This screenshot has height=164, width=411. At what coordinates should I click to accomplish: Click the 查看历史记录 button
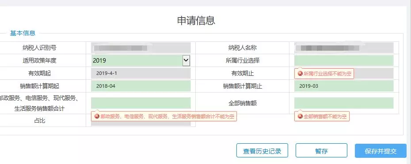[262, 150]
